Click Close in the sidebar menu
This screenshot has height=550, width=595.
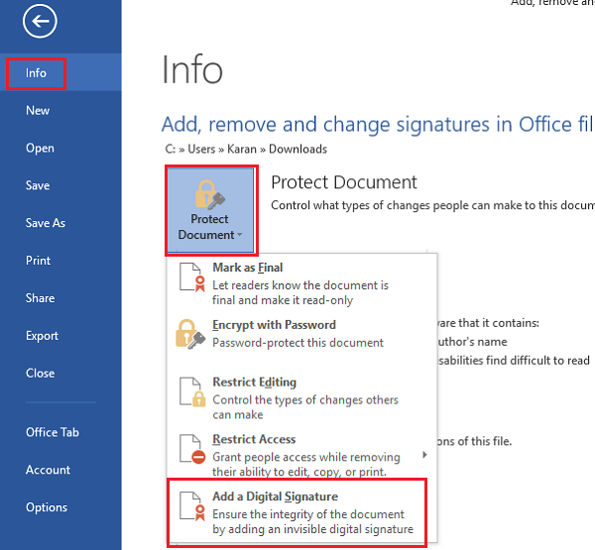[40, 373]
